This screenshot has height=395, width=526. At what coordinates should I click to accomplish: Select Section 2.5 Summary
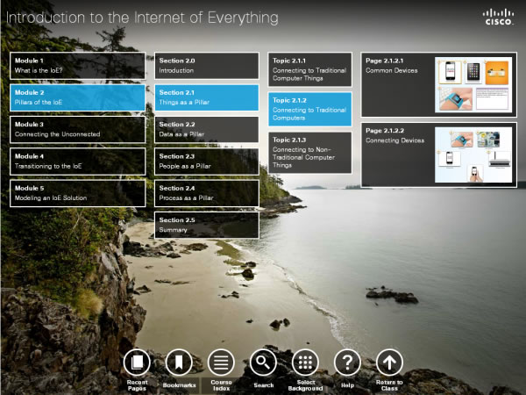click(x=206, y=225)
